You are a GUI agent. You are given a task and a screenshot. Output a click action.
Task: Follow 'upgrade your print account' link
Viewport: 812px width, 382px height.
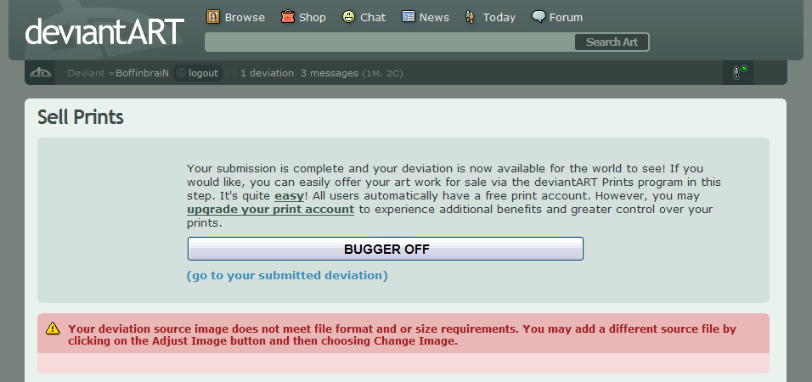[270, 210]
